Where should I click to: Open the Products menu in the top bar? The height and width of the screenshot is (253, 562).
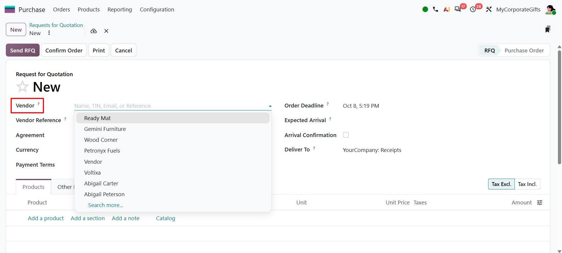click(89, 9)
